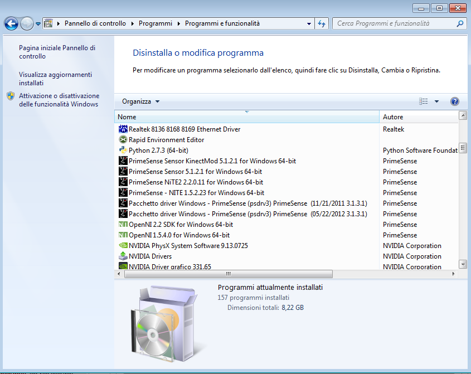This screenshot has height=374, width=471.
Task: Open Visualizza aggiornamenti installati link
Action: click(x=55, y=79)
